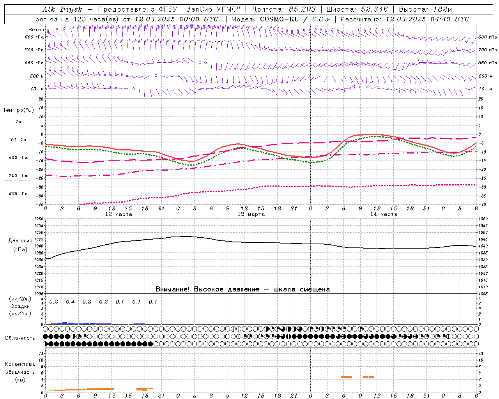Click 'Рассчитано: 12.03.2025 04:40 UTC' text

click(x=405, y=19)
